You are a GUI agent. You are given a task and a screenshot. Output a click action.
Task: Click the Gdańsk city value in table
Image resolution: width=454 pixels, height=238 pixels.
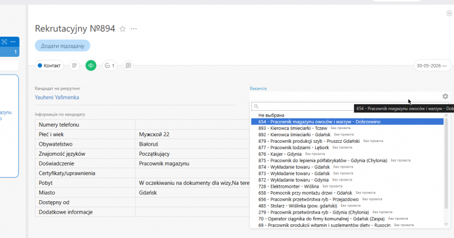(148, 193)
